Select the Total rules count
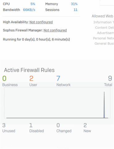This screenshot has height=149, width=114. pyautogui.click(x=110, y=78)
